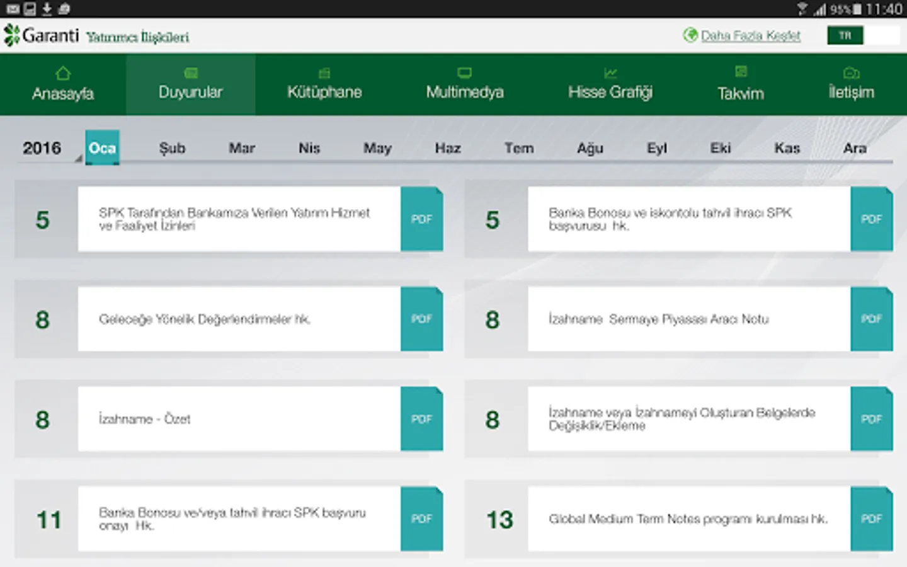Open announcement 'Banka Bonosu ve/veya tahvil ihracı'
The width and height of the screenshot is (907, 567).
click(x=239, y=519)
